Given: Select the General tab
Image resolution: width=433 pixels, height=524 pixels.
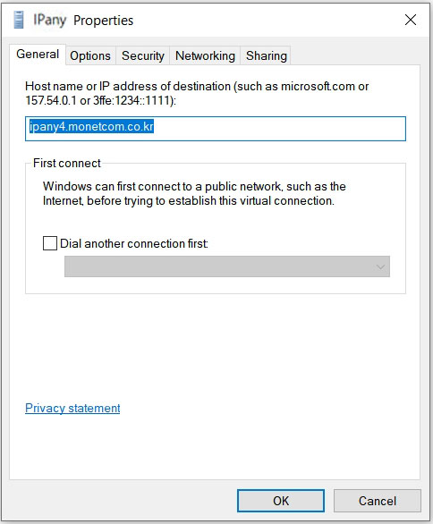Looking at the screenshot, I should (38, 55).
